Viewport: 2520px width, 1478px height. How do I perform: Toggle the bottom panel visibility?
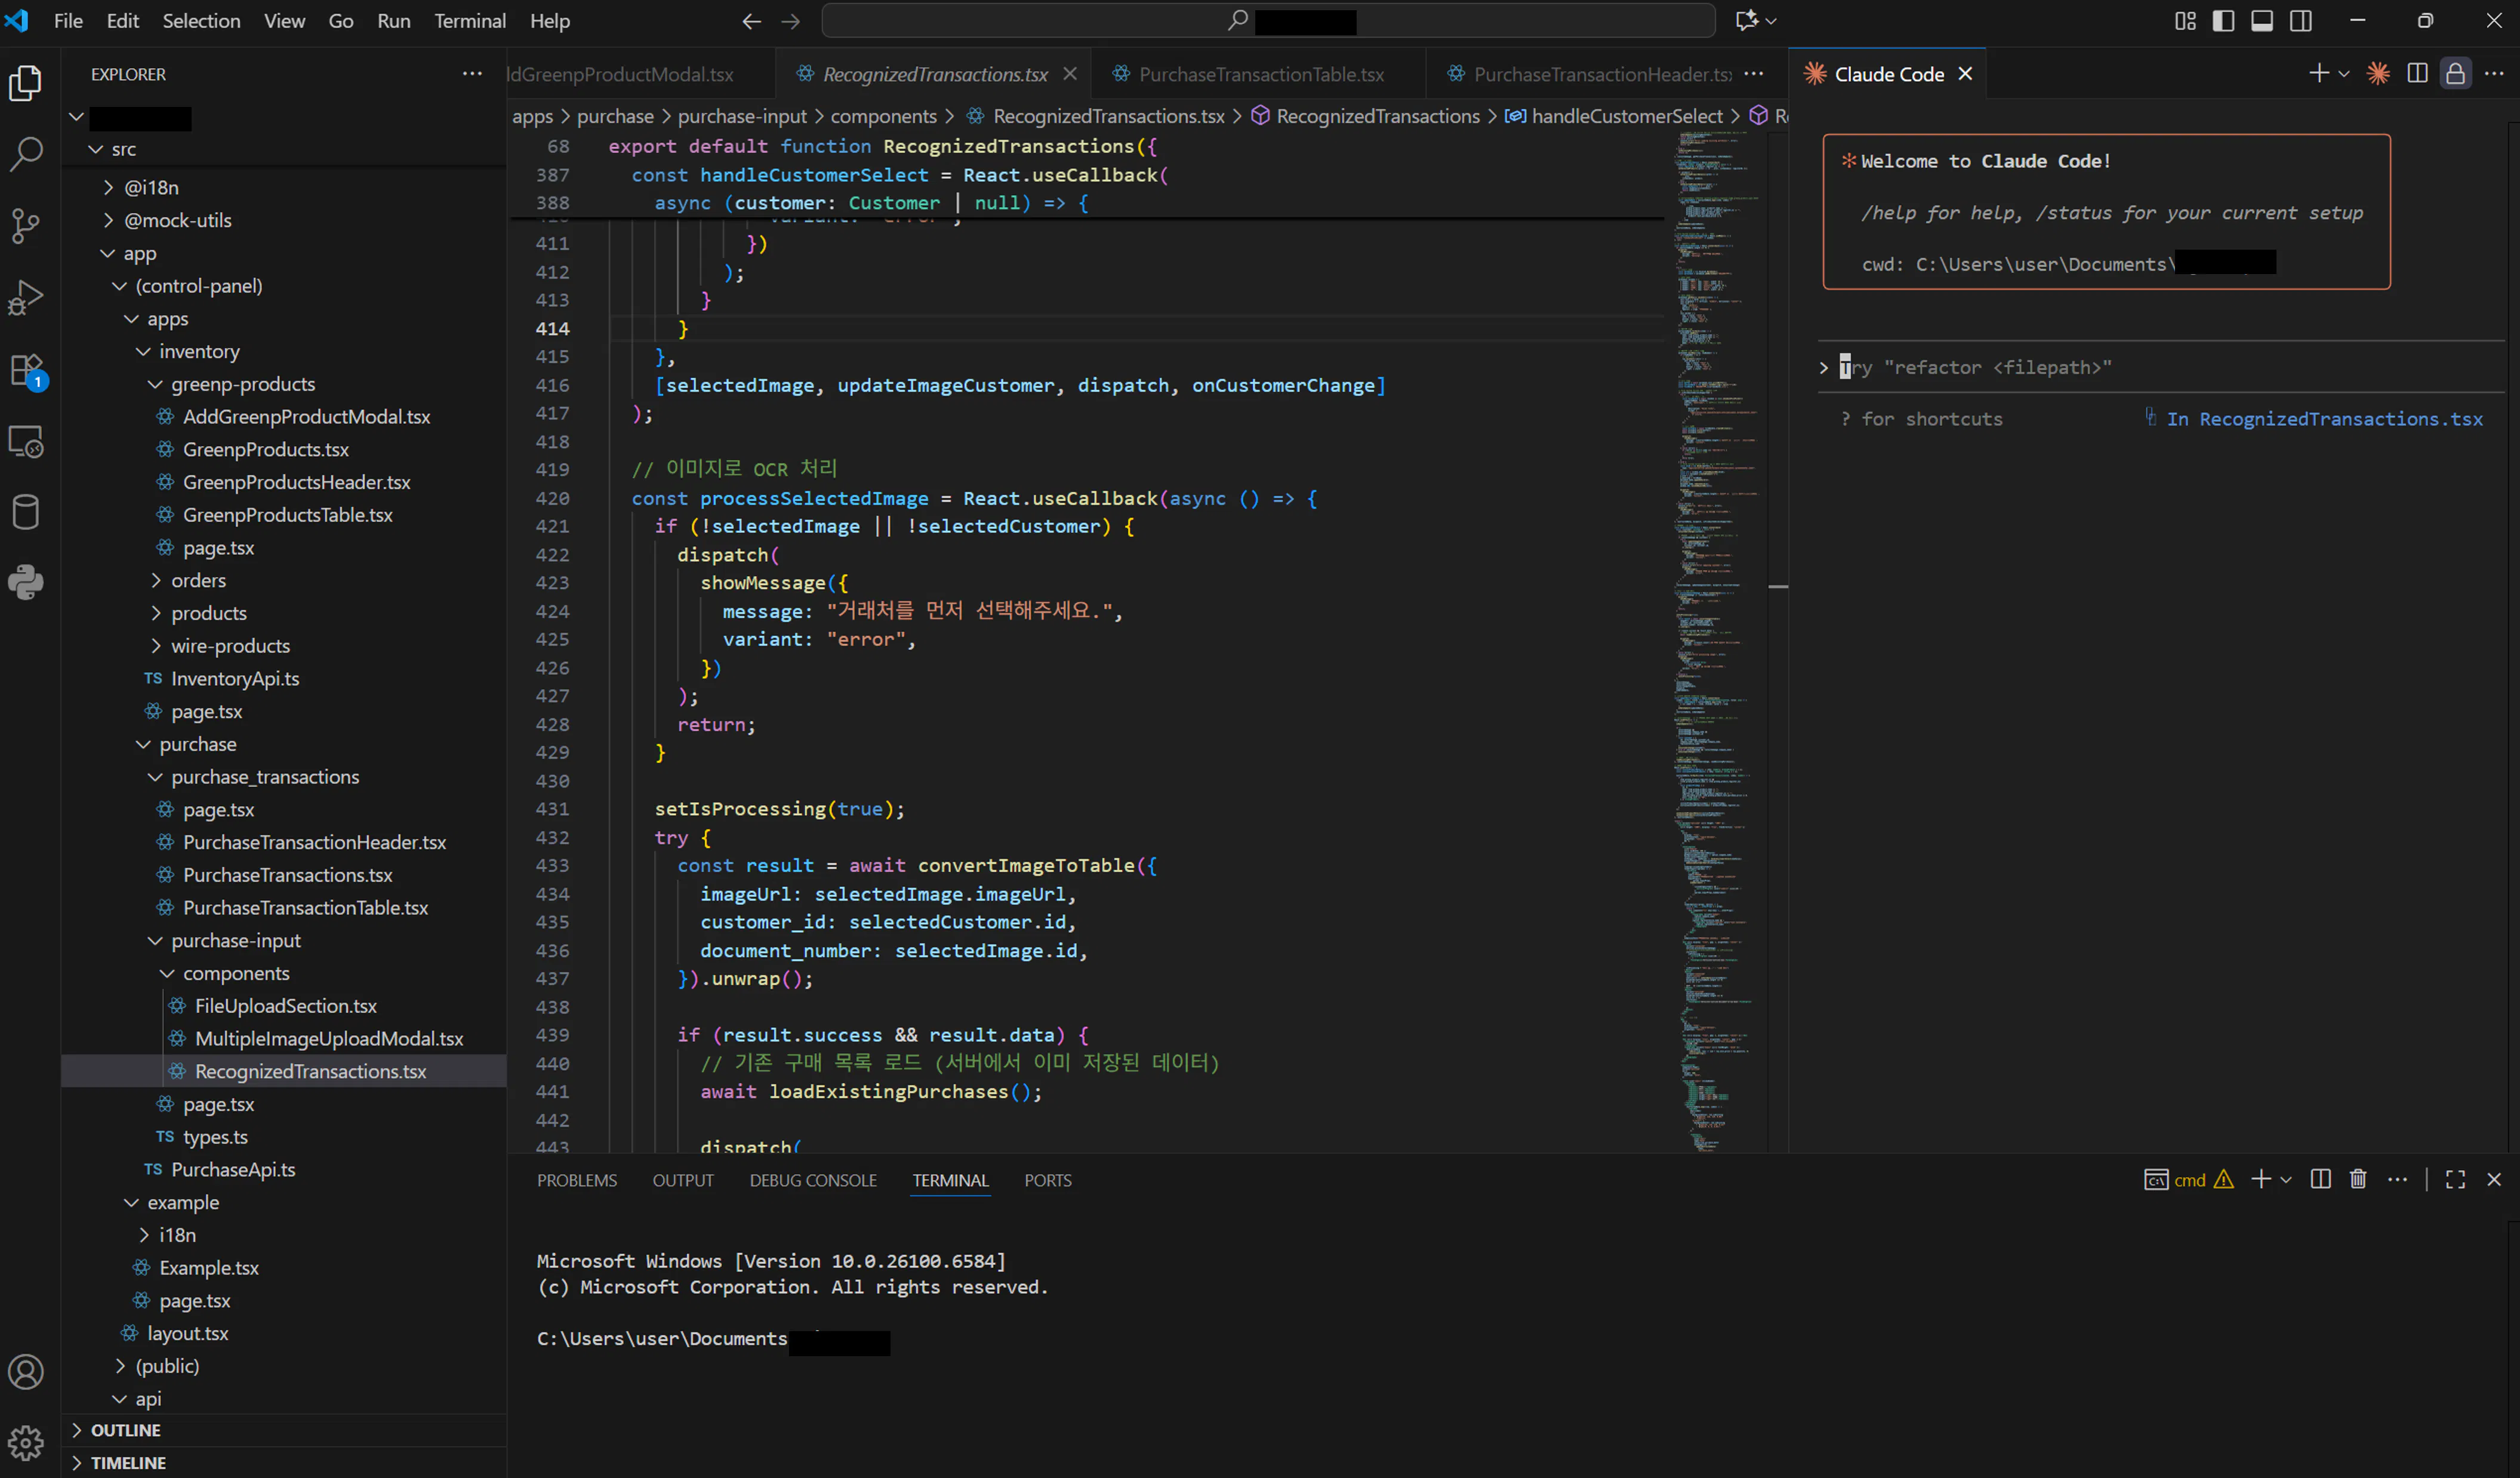[x=2261, y=21]
